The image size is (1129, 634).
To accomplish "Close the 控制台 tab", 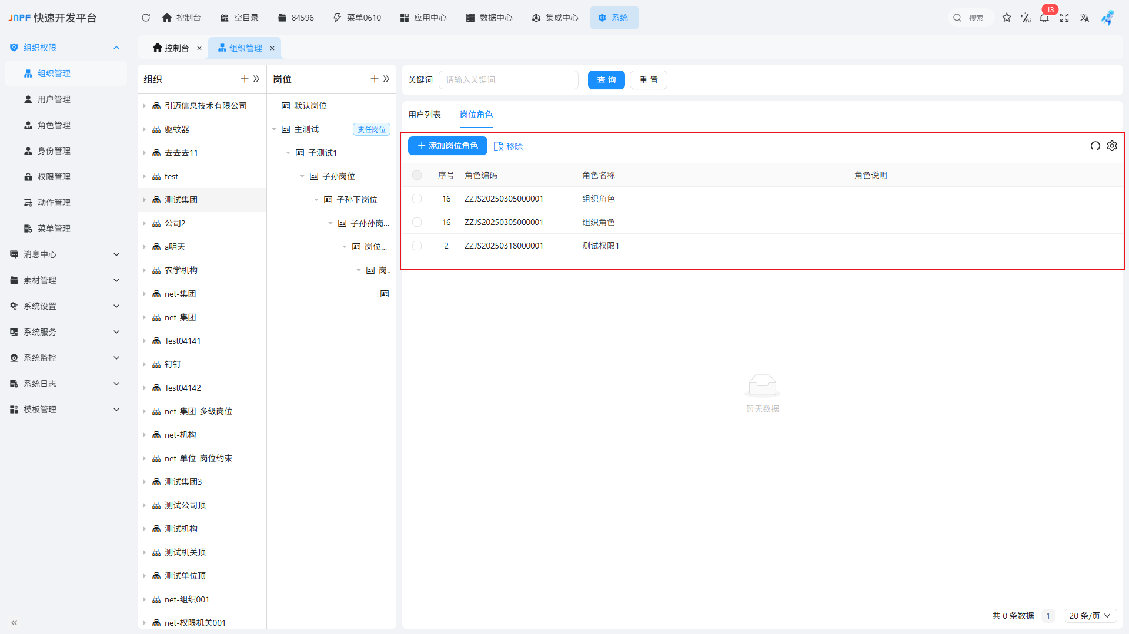I will (x=199, y=48).
